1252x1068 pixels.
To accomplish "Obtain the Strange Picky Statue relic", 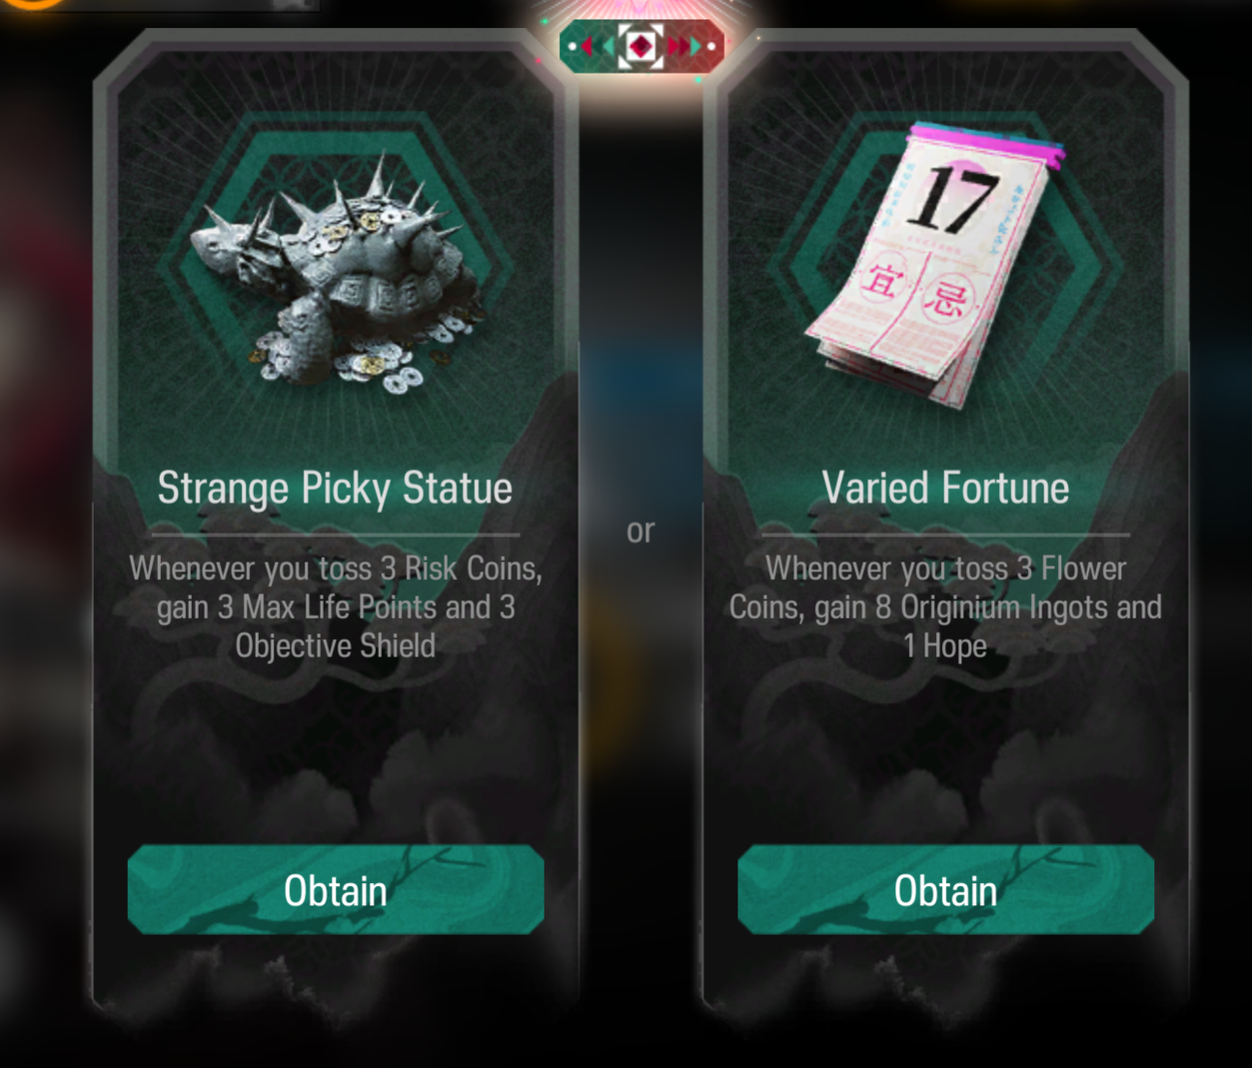I will pyautogui.click(x=335, y=890).
